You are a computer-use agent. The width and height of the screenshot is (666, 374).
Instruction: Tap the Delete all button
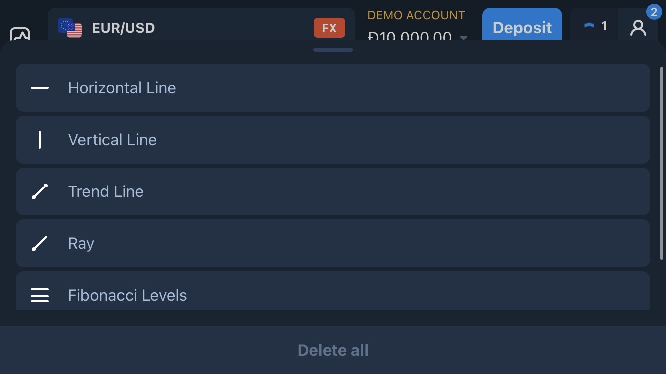tap(333, 350)
